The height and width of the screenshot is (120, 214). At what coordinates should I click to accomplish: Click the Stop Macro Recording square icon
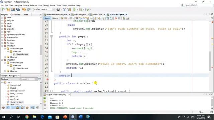point(119,18)
